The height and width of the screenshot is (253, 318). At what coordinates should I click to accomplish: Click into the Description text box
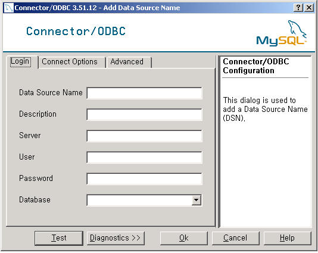(144, 115)
